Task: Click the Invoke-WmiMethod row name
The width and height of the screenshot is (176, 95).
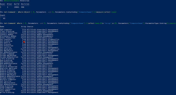Action: point(8,56)
